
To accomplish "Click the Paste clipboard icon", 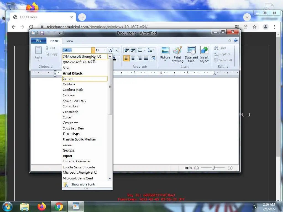I will (x=38, y=50).
